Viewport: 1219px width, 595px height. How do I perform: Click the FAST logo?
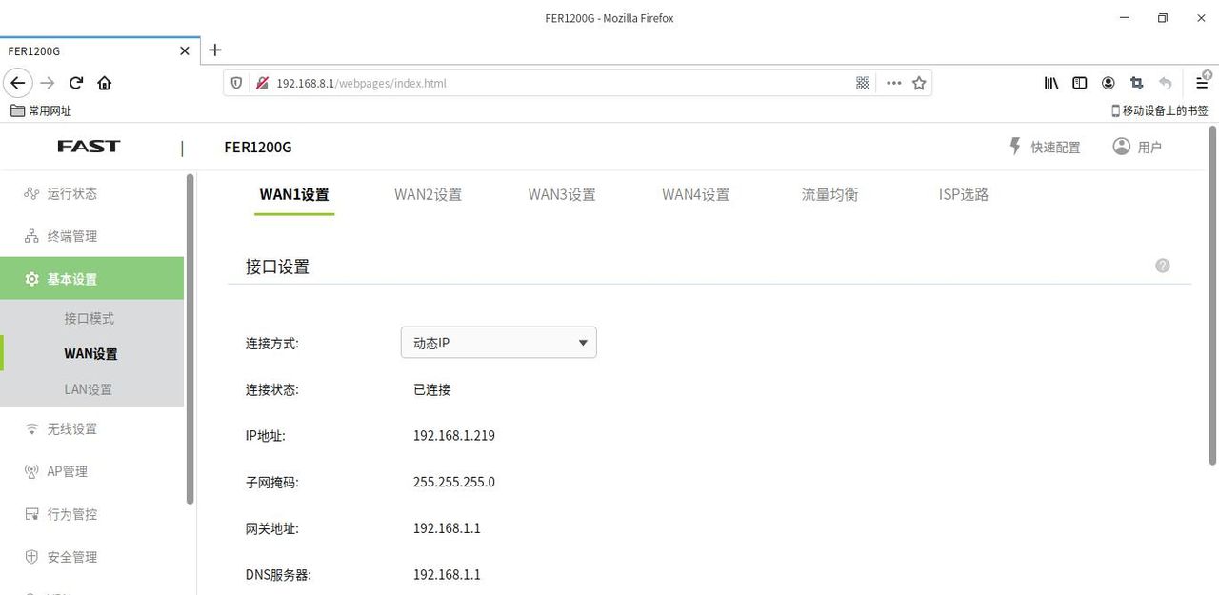click(x=89, y=146)
